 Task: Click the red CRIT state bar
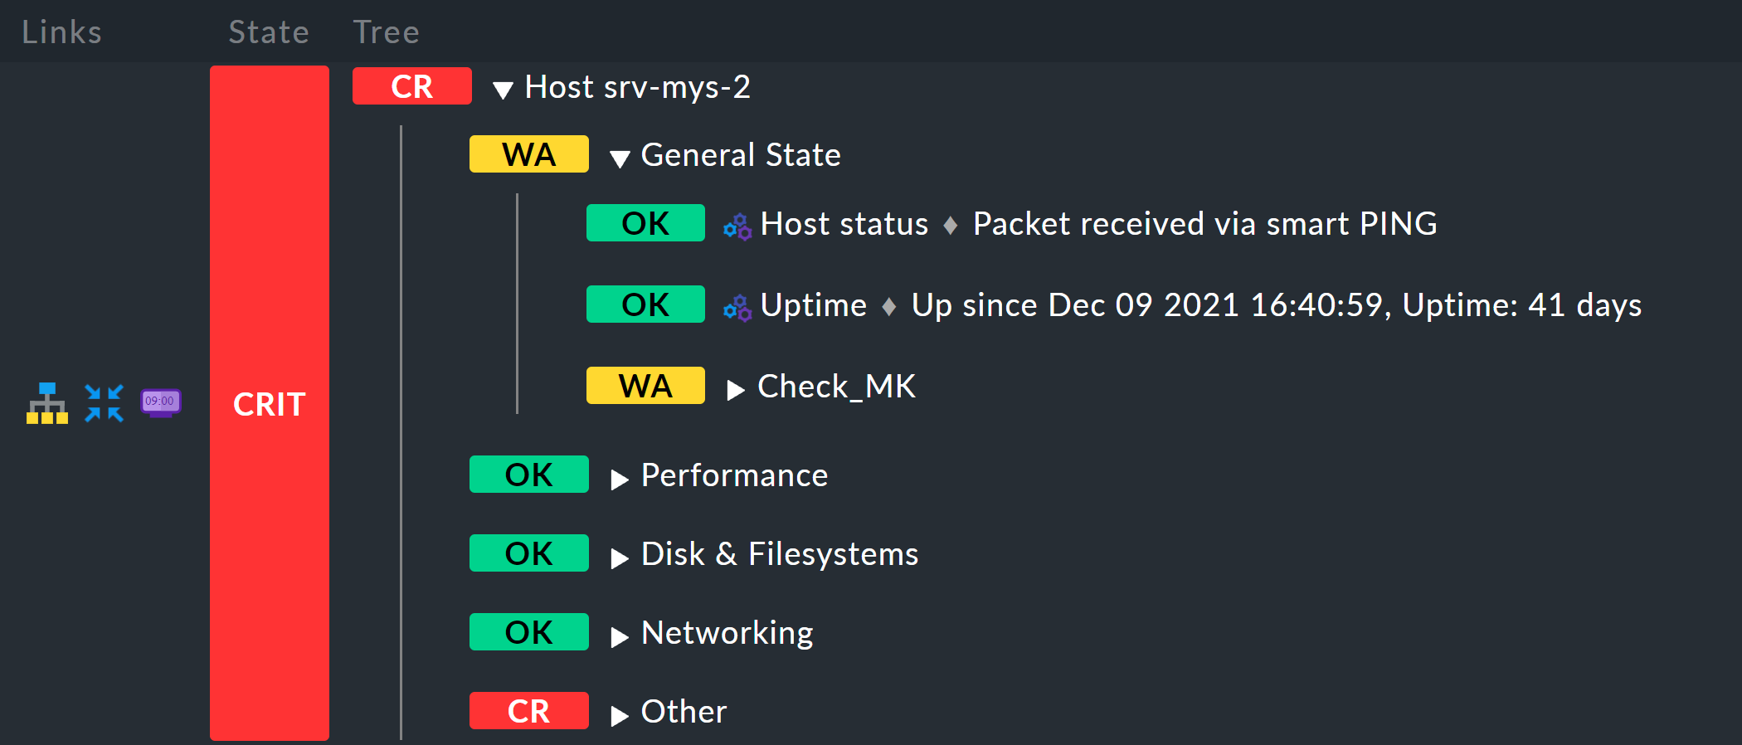(269, 404)
